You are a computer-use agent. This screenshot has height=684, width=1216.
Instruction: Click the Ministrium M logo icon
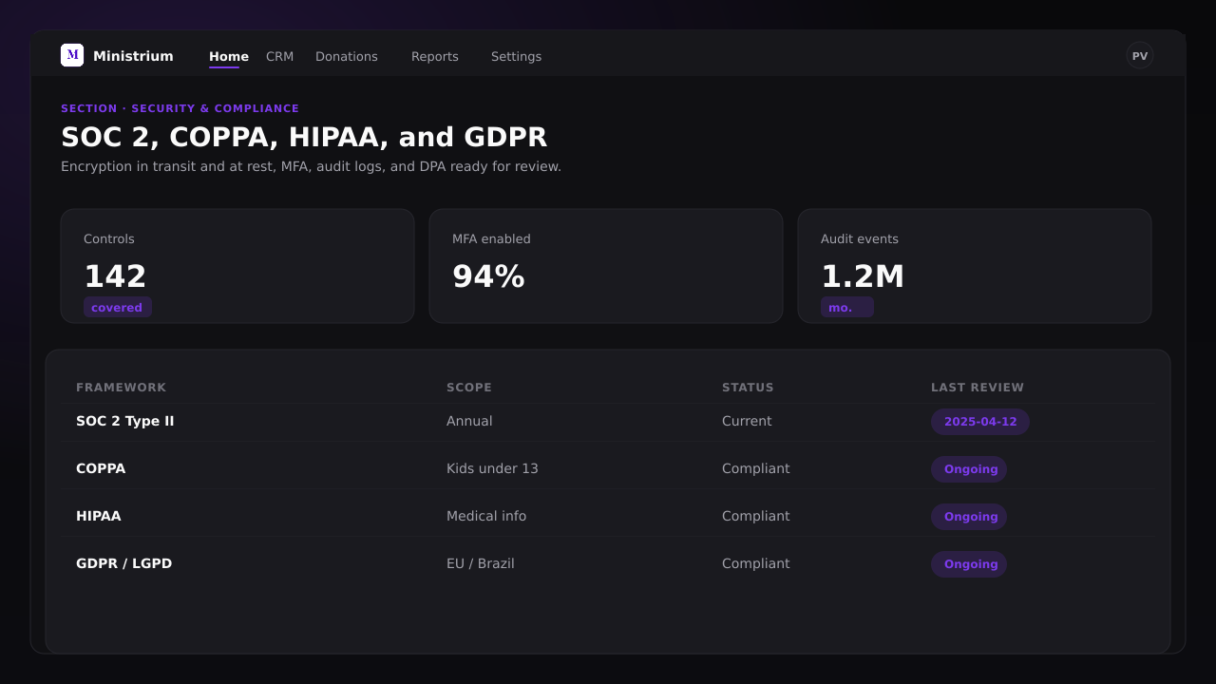point(72,55)
